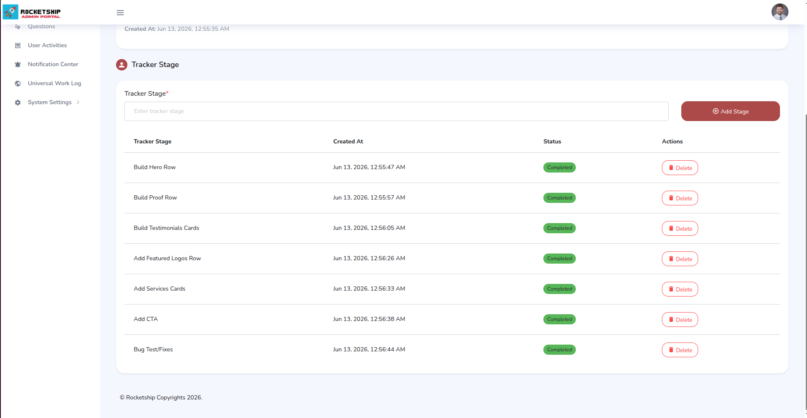807x418 pixels.
Task: Open System Settings in the sidebar
Action: (50, 102)
